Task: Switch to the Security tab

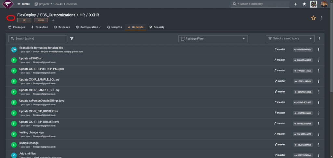Action: (157, 27)
